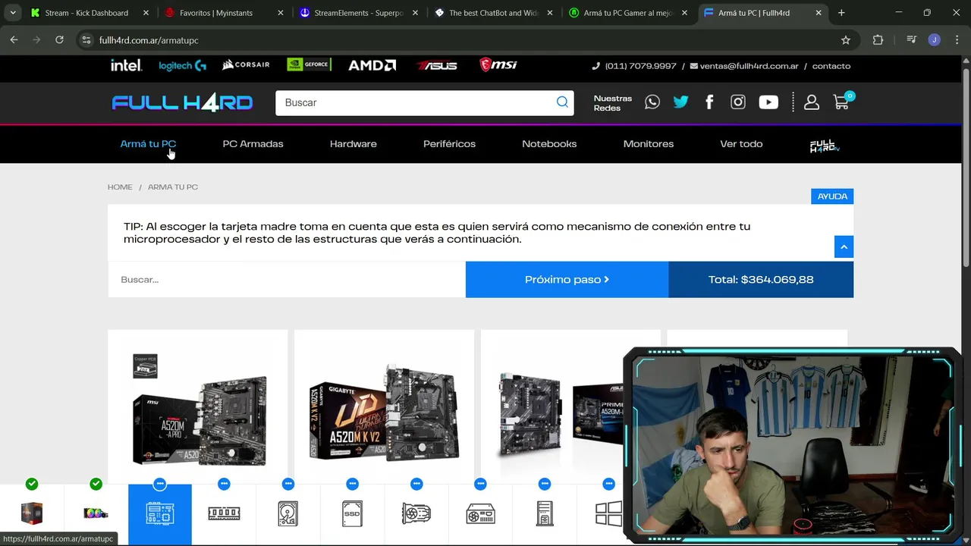Click the contacto link
Image resolution: width=971 pixels, height=546 pixels.
click(x=831, y=66)
